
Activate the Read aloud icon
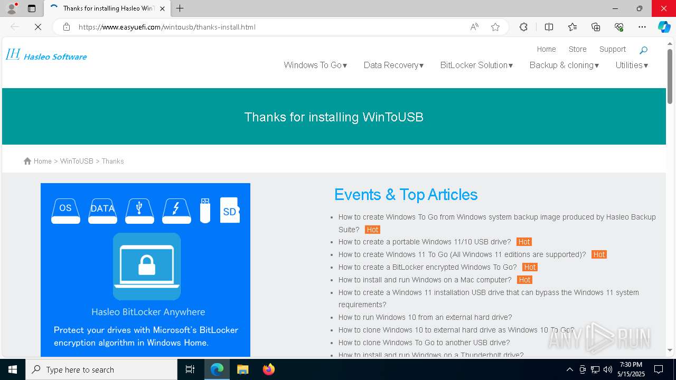tap(474, 27)
